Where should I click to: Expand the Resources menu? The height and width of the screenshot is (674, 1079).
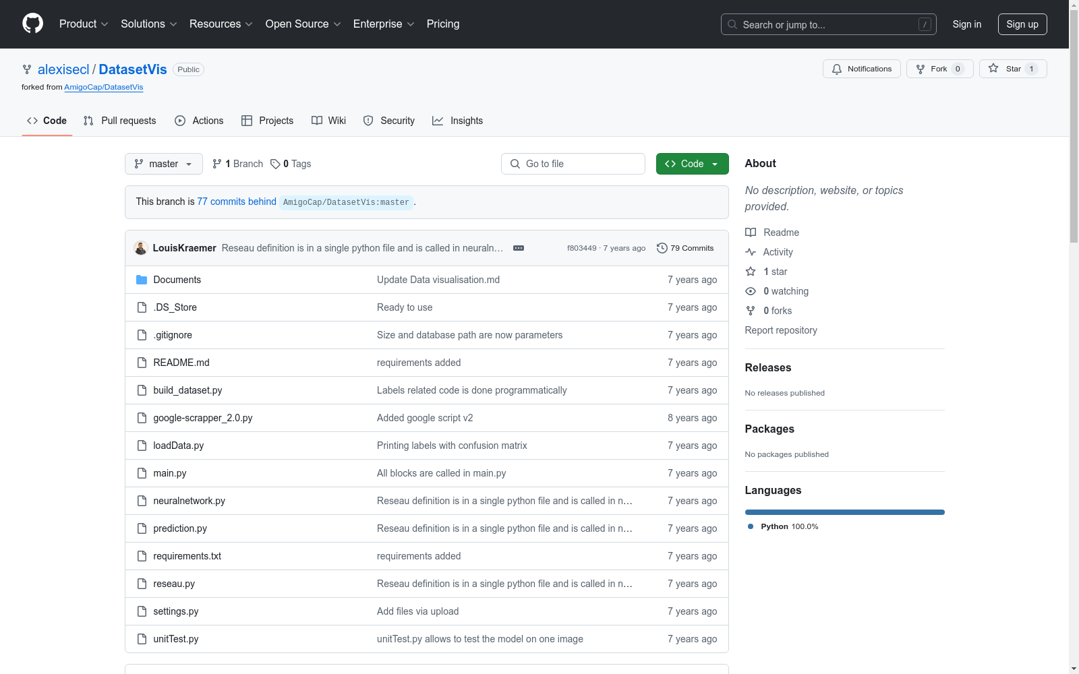tap(221, 24)
